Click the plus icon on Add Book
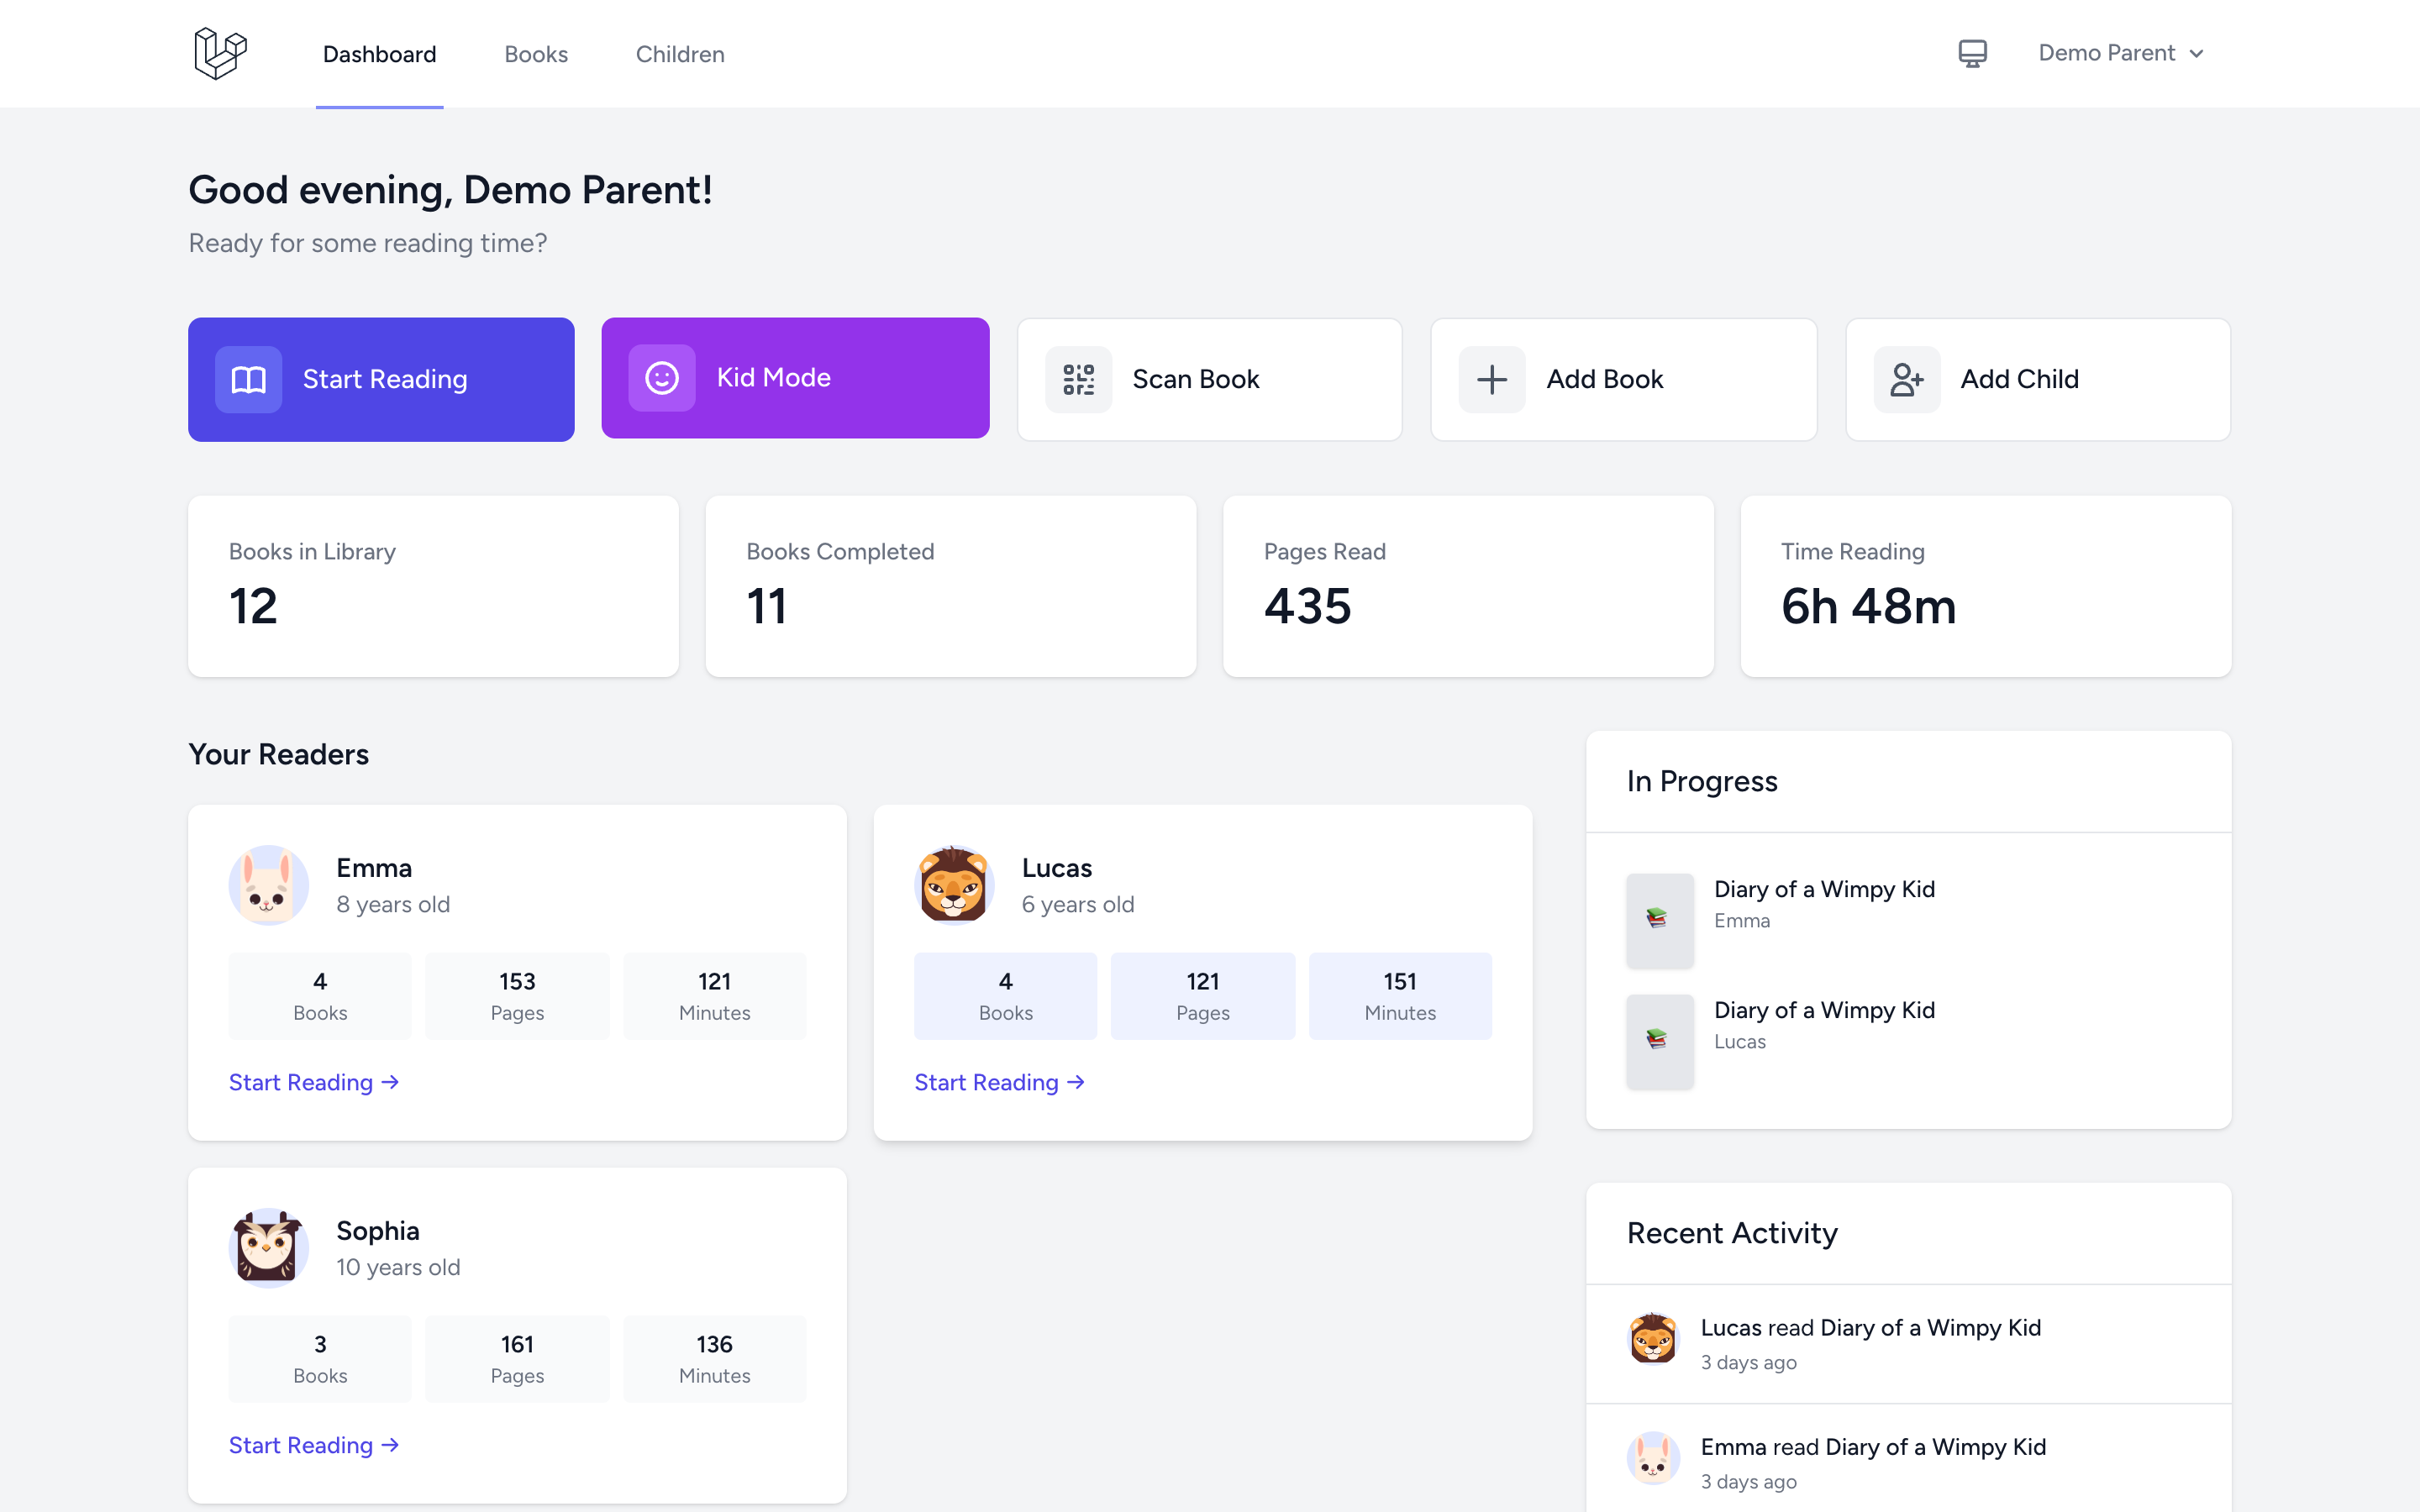Image resolution: width=2420 pixels, height=1512 pixels. pos(1492,379)
